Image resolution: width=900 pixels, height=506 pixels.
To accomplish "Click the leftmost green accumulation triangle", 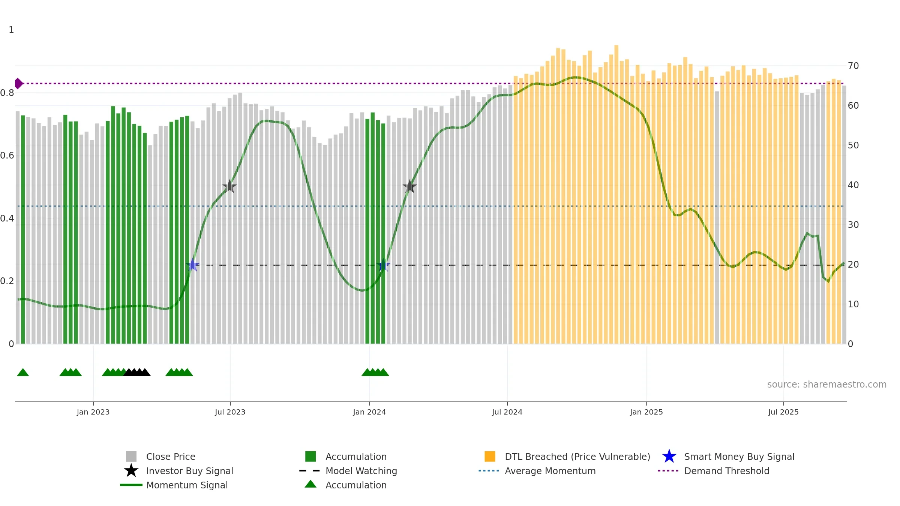I will pos(23,372).
